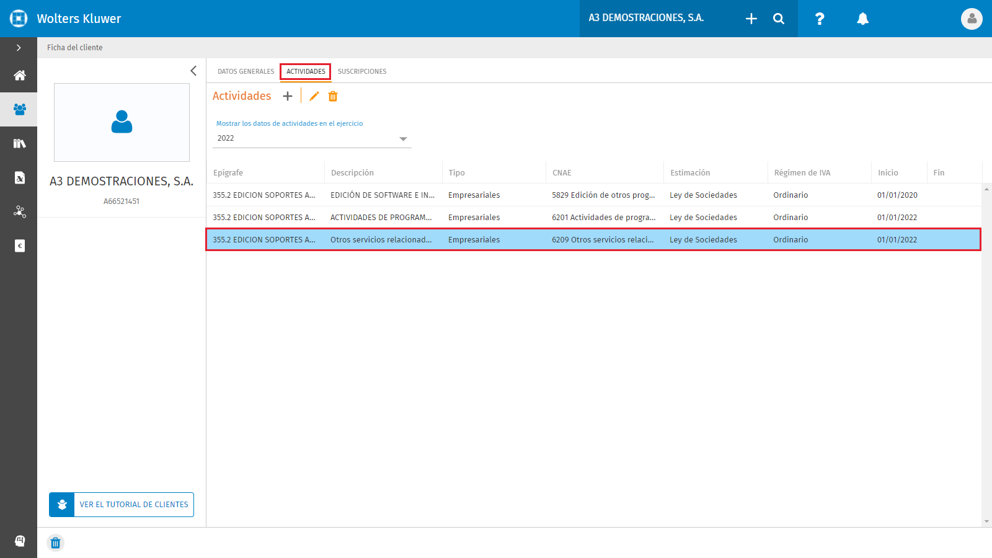992x558 pixels.
Task: Click client NIF A66521451 text
Action: point(122,201)
